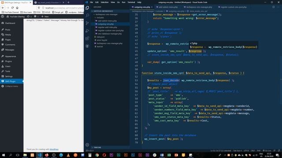Click the WordPress link in the footer
Image resolution: width=282 pixels, height=158 pixels.
tap(54, 149)
